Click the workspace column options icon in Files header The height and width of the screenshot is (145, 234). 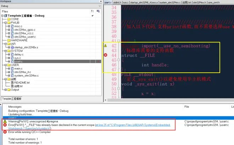[98, 11]
